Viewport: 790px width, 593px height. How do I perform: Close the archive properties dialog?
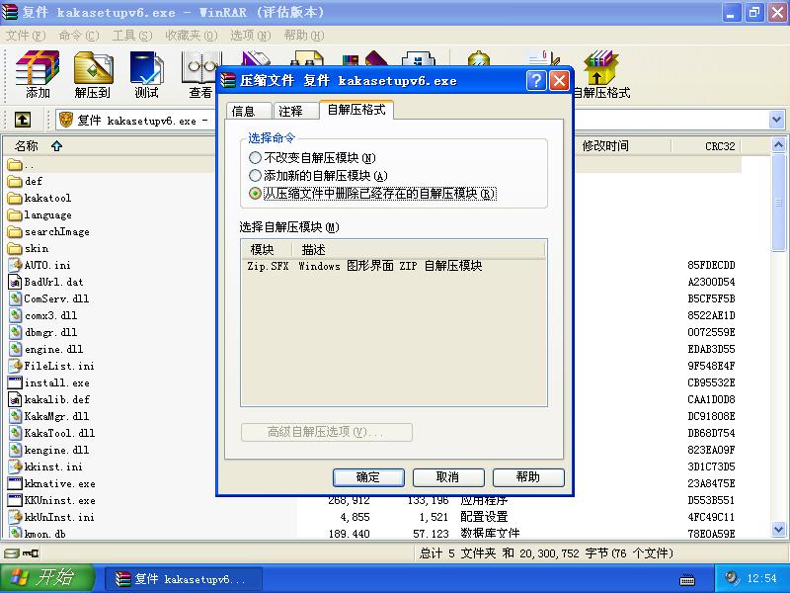(x=559, y=81)
